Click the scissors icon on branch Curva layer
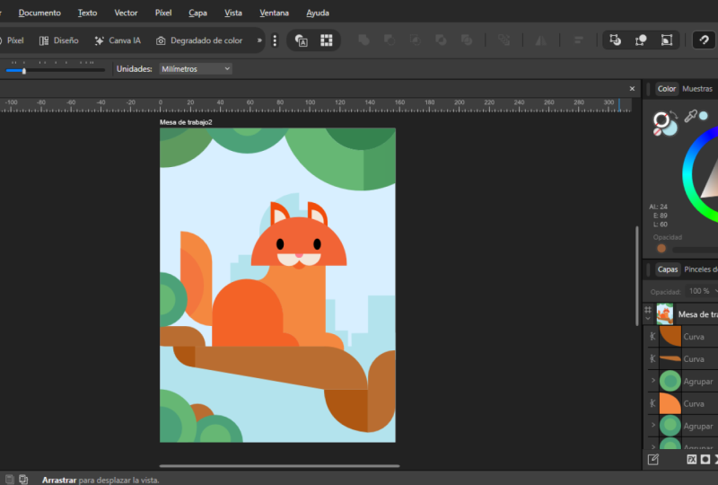718x485 pixels. click(x=653, y=358)
